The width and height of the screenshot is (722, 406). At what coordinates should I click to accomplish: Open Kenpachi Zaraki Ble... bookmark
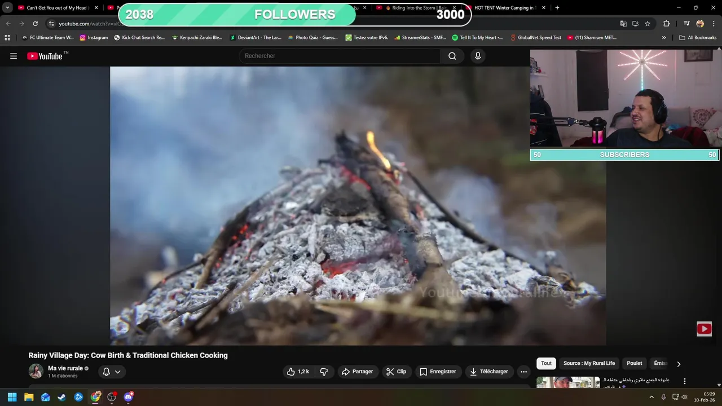pyautogui.click(x=197, y=38)
